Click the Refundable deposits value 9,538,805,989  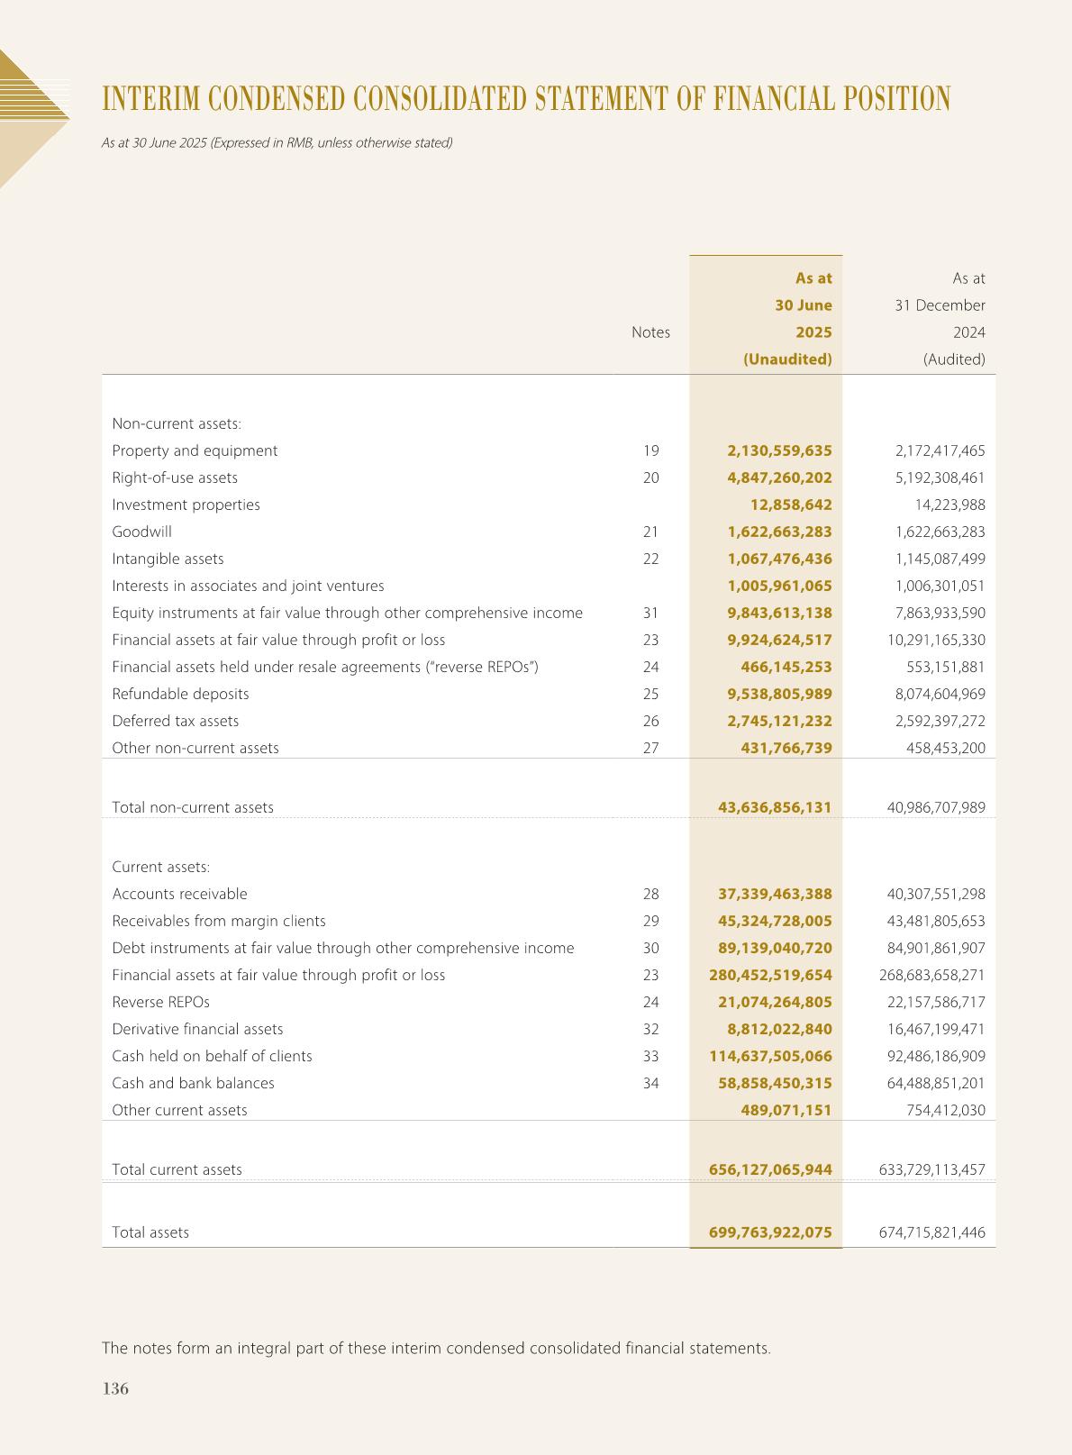[x=779, y=694]
